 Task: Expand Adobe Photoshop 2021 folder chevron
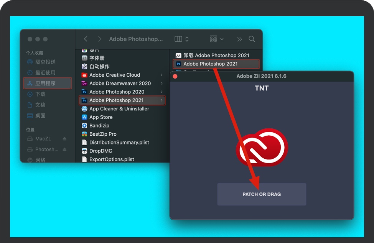pyautogui.click(x=162, y=100)
